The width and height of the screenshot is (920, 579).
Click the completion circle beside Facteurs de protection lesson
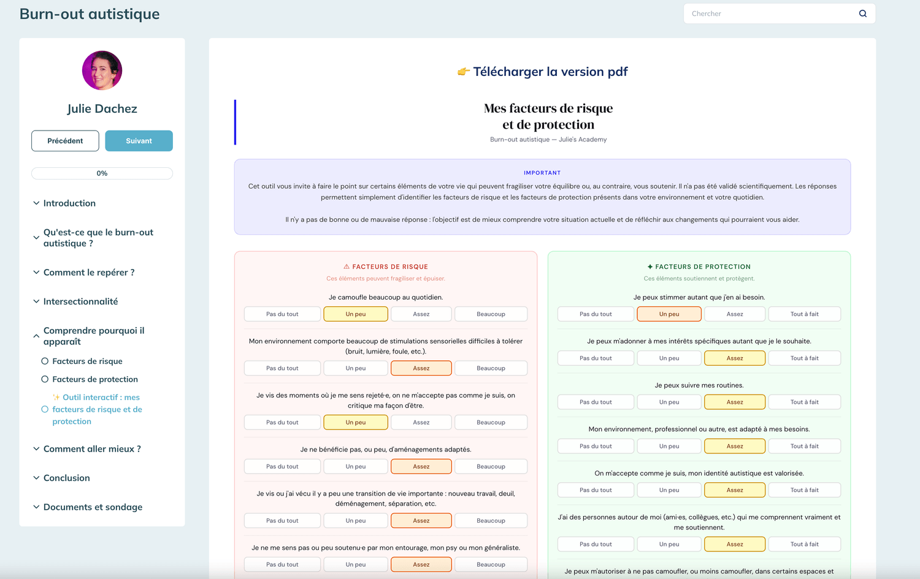pyautogui.click(x=45, y=379)
